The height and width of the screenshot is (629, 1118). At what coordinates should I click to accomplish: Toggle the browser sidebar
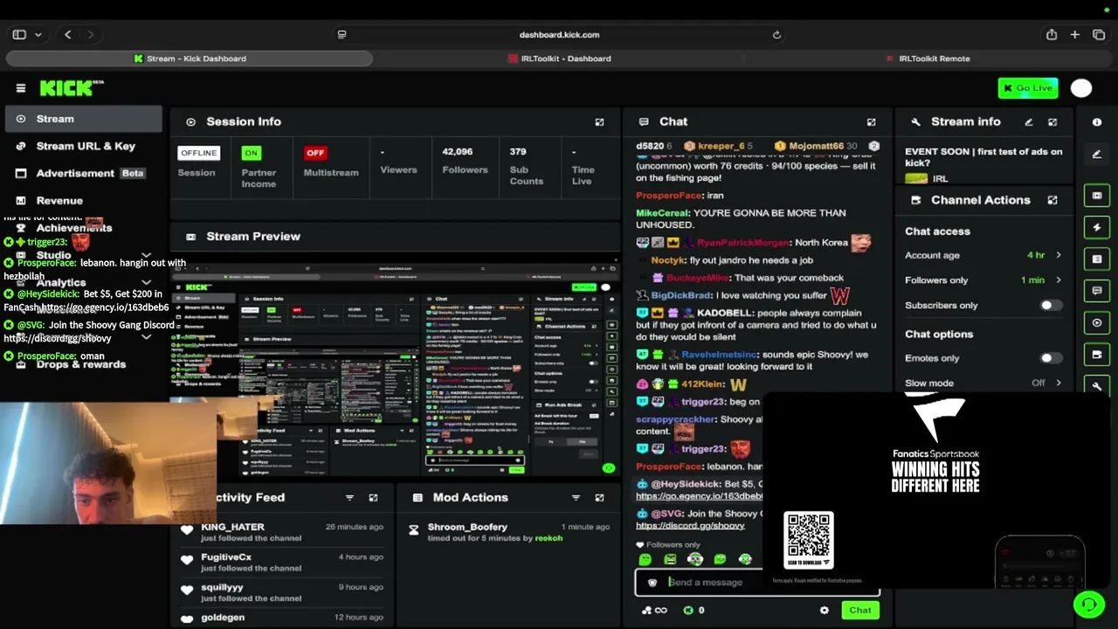(19, 35)
